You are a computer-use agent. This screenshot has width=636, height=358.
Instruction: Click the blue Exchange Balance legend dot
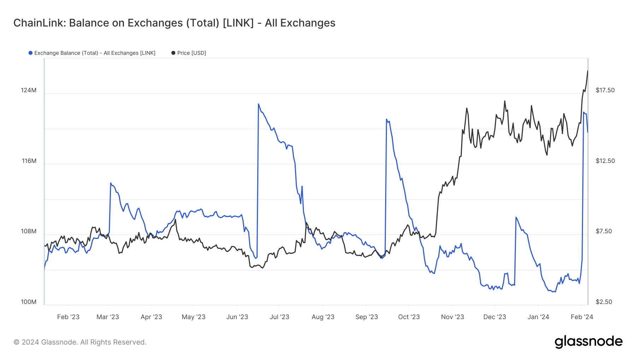[30, 53]
